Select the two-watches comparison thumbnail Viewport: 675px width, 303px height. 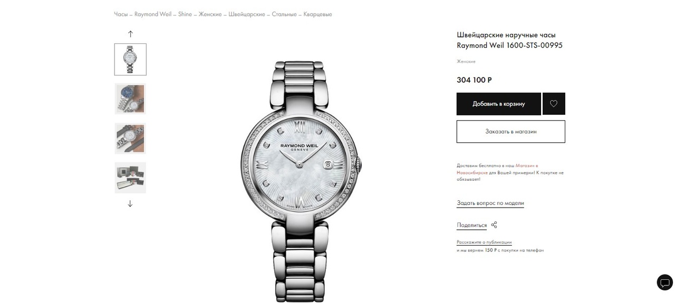(x=130, y=99)
